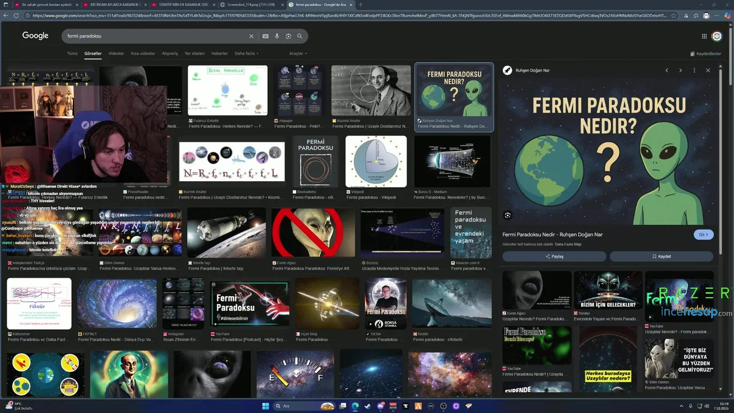Open the Yer siteleri tab
Image resolution: width=734 pixels, height=413 pixels.
(194, 53)
